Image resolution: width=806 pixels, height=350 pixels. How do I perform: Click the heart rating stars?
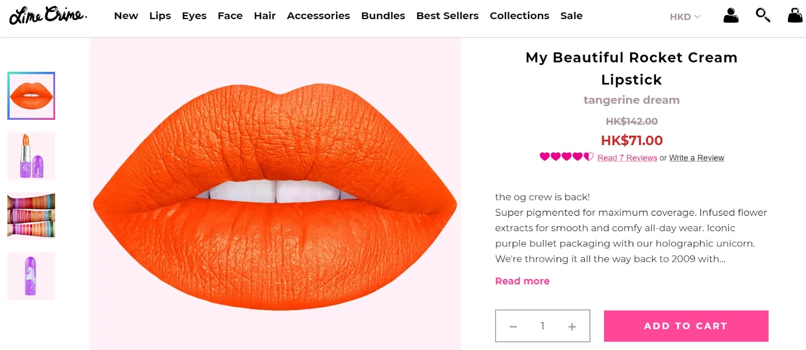pyautogui.click(x=566, y=157)
